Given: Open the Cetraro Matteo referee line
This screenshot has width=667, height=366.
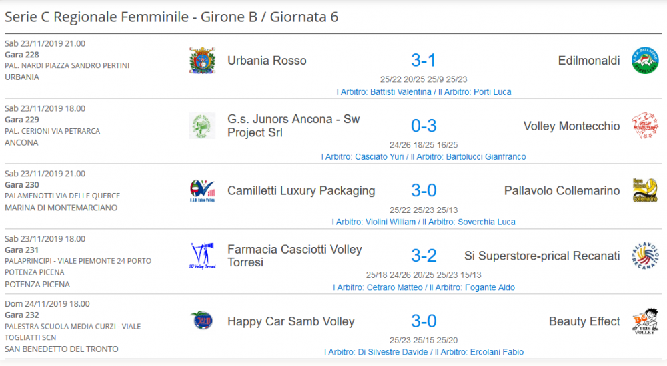Looking at the screenshot, I should click(424, 287).
